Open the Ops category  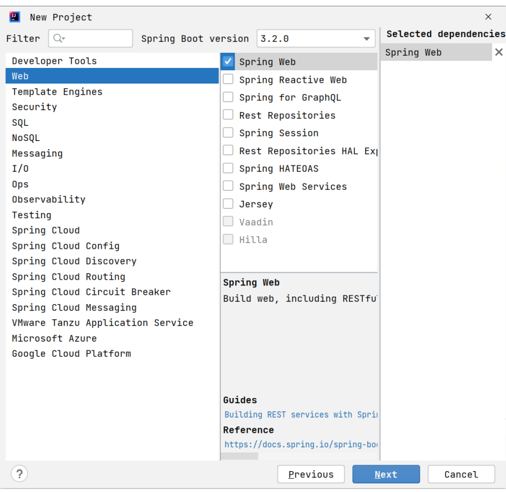pos(112,184)
